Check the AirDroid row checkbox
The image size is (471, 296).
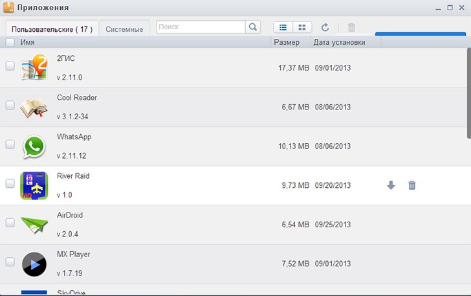pos(10,223)
